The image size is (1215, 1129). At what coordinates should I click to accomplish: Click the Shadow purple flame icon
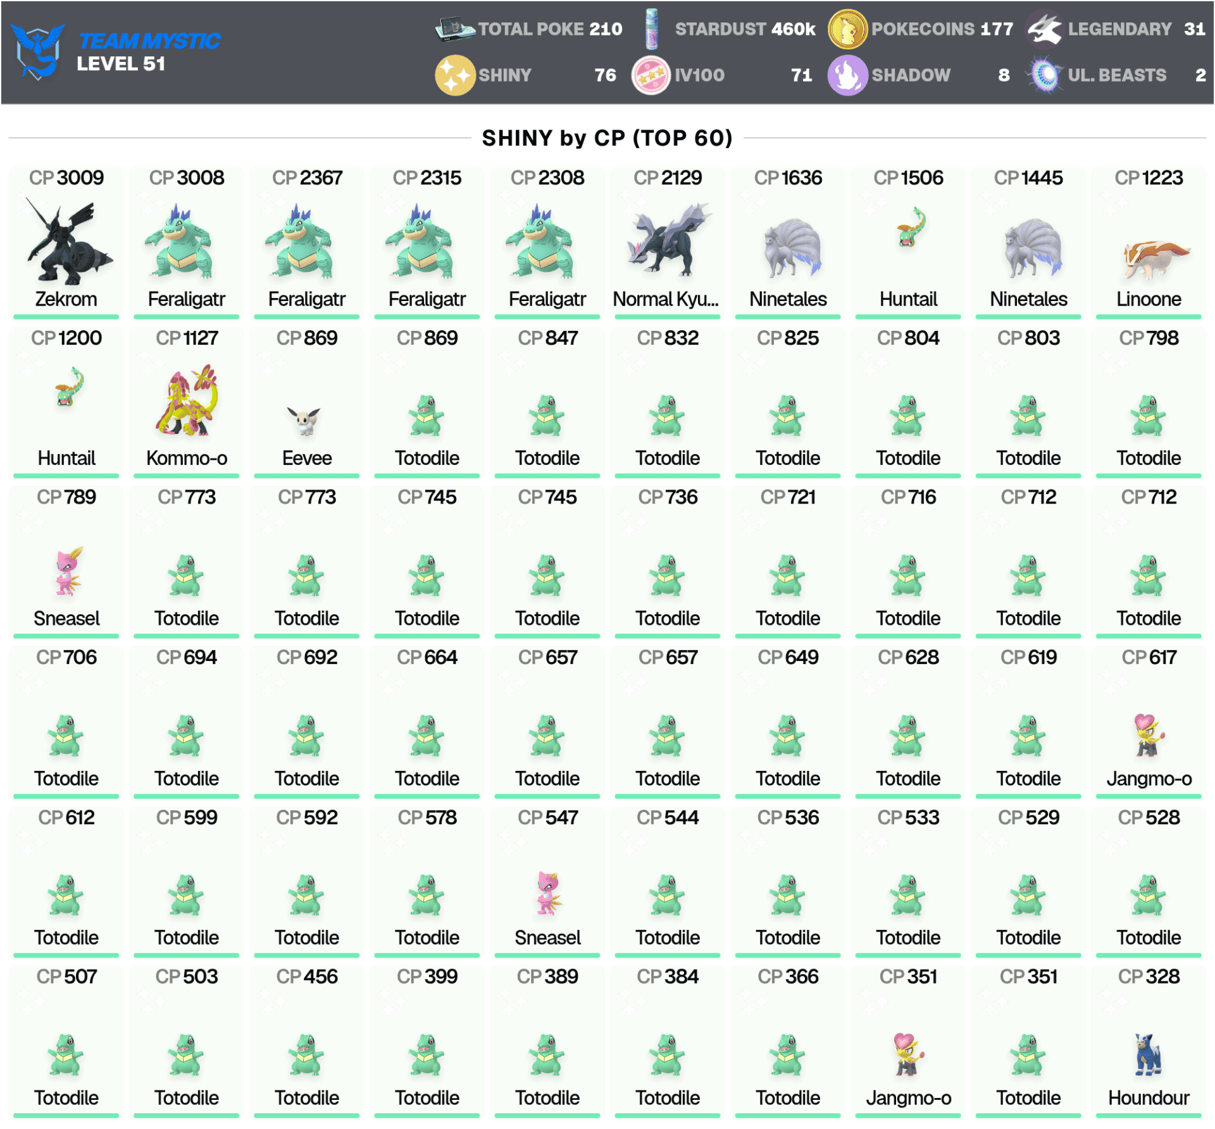pyautogui.click(x=847, y=75)
